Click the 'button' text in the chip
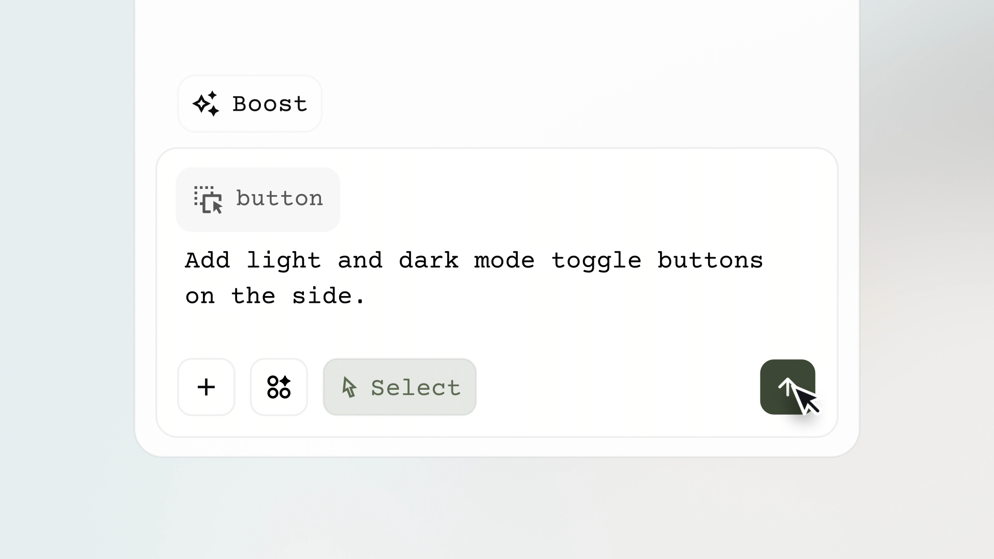994x559 pixels. [280, 198]
